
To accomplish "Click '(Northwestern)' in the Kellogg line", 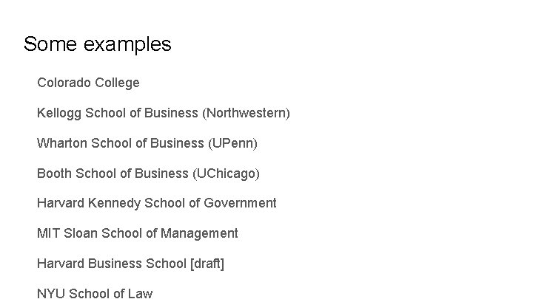I will pyautogui.click(x=247, y=113).
